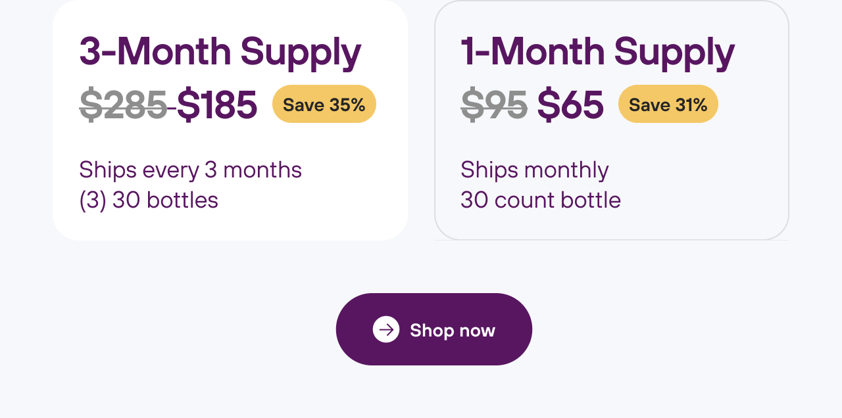
Task: Click the Save 35% badge
Action: [x=324, y=104]
